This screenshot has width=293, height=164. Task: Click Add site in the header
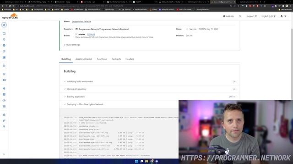pos(228,16)
